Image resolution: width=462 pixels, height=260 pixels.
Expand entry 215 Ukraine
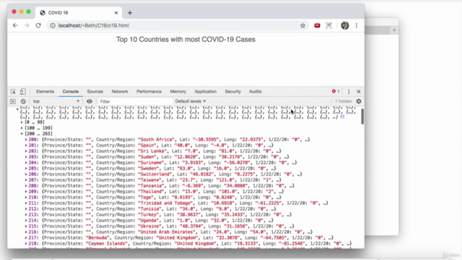tap(26, 226)
